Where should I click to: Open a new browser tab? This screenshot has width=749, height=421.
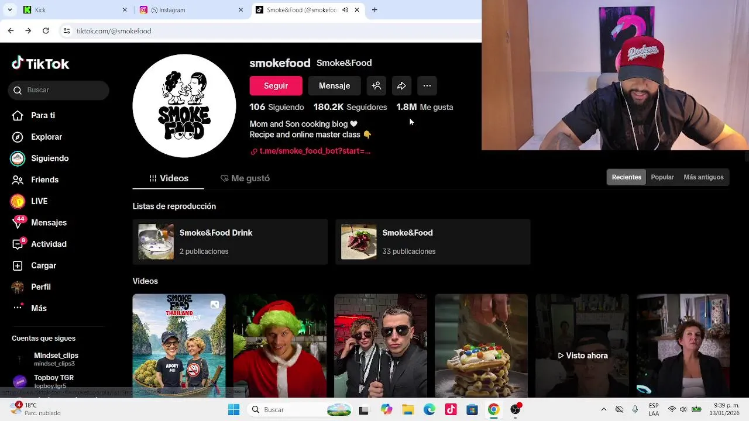pos(374,10)
